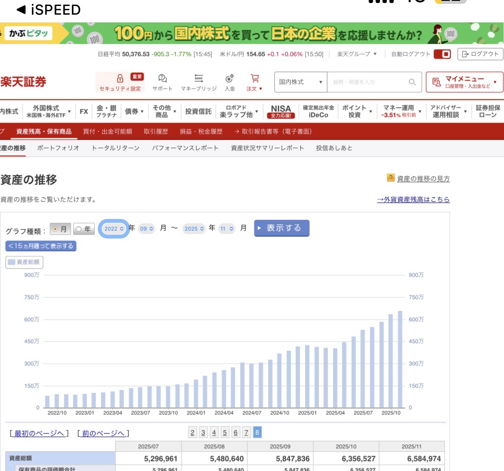The height and width of the screenshot is (471, 504).
Task: Follow the 外貨資産残高はこちら link
Action: point(413,200)
